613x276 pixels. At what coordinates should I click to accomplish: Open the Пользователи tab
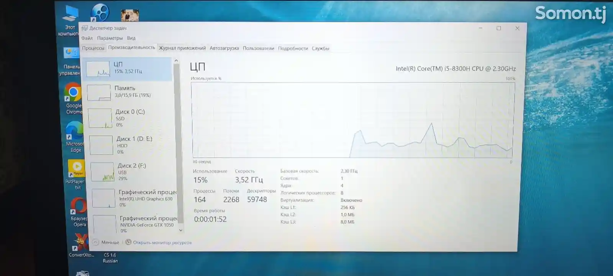(258, 48)
